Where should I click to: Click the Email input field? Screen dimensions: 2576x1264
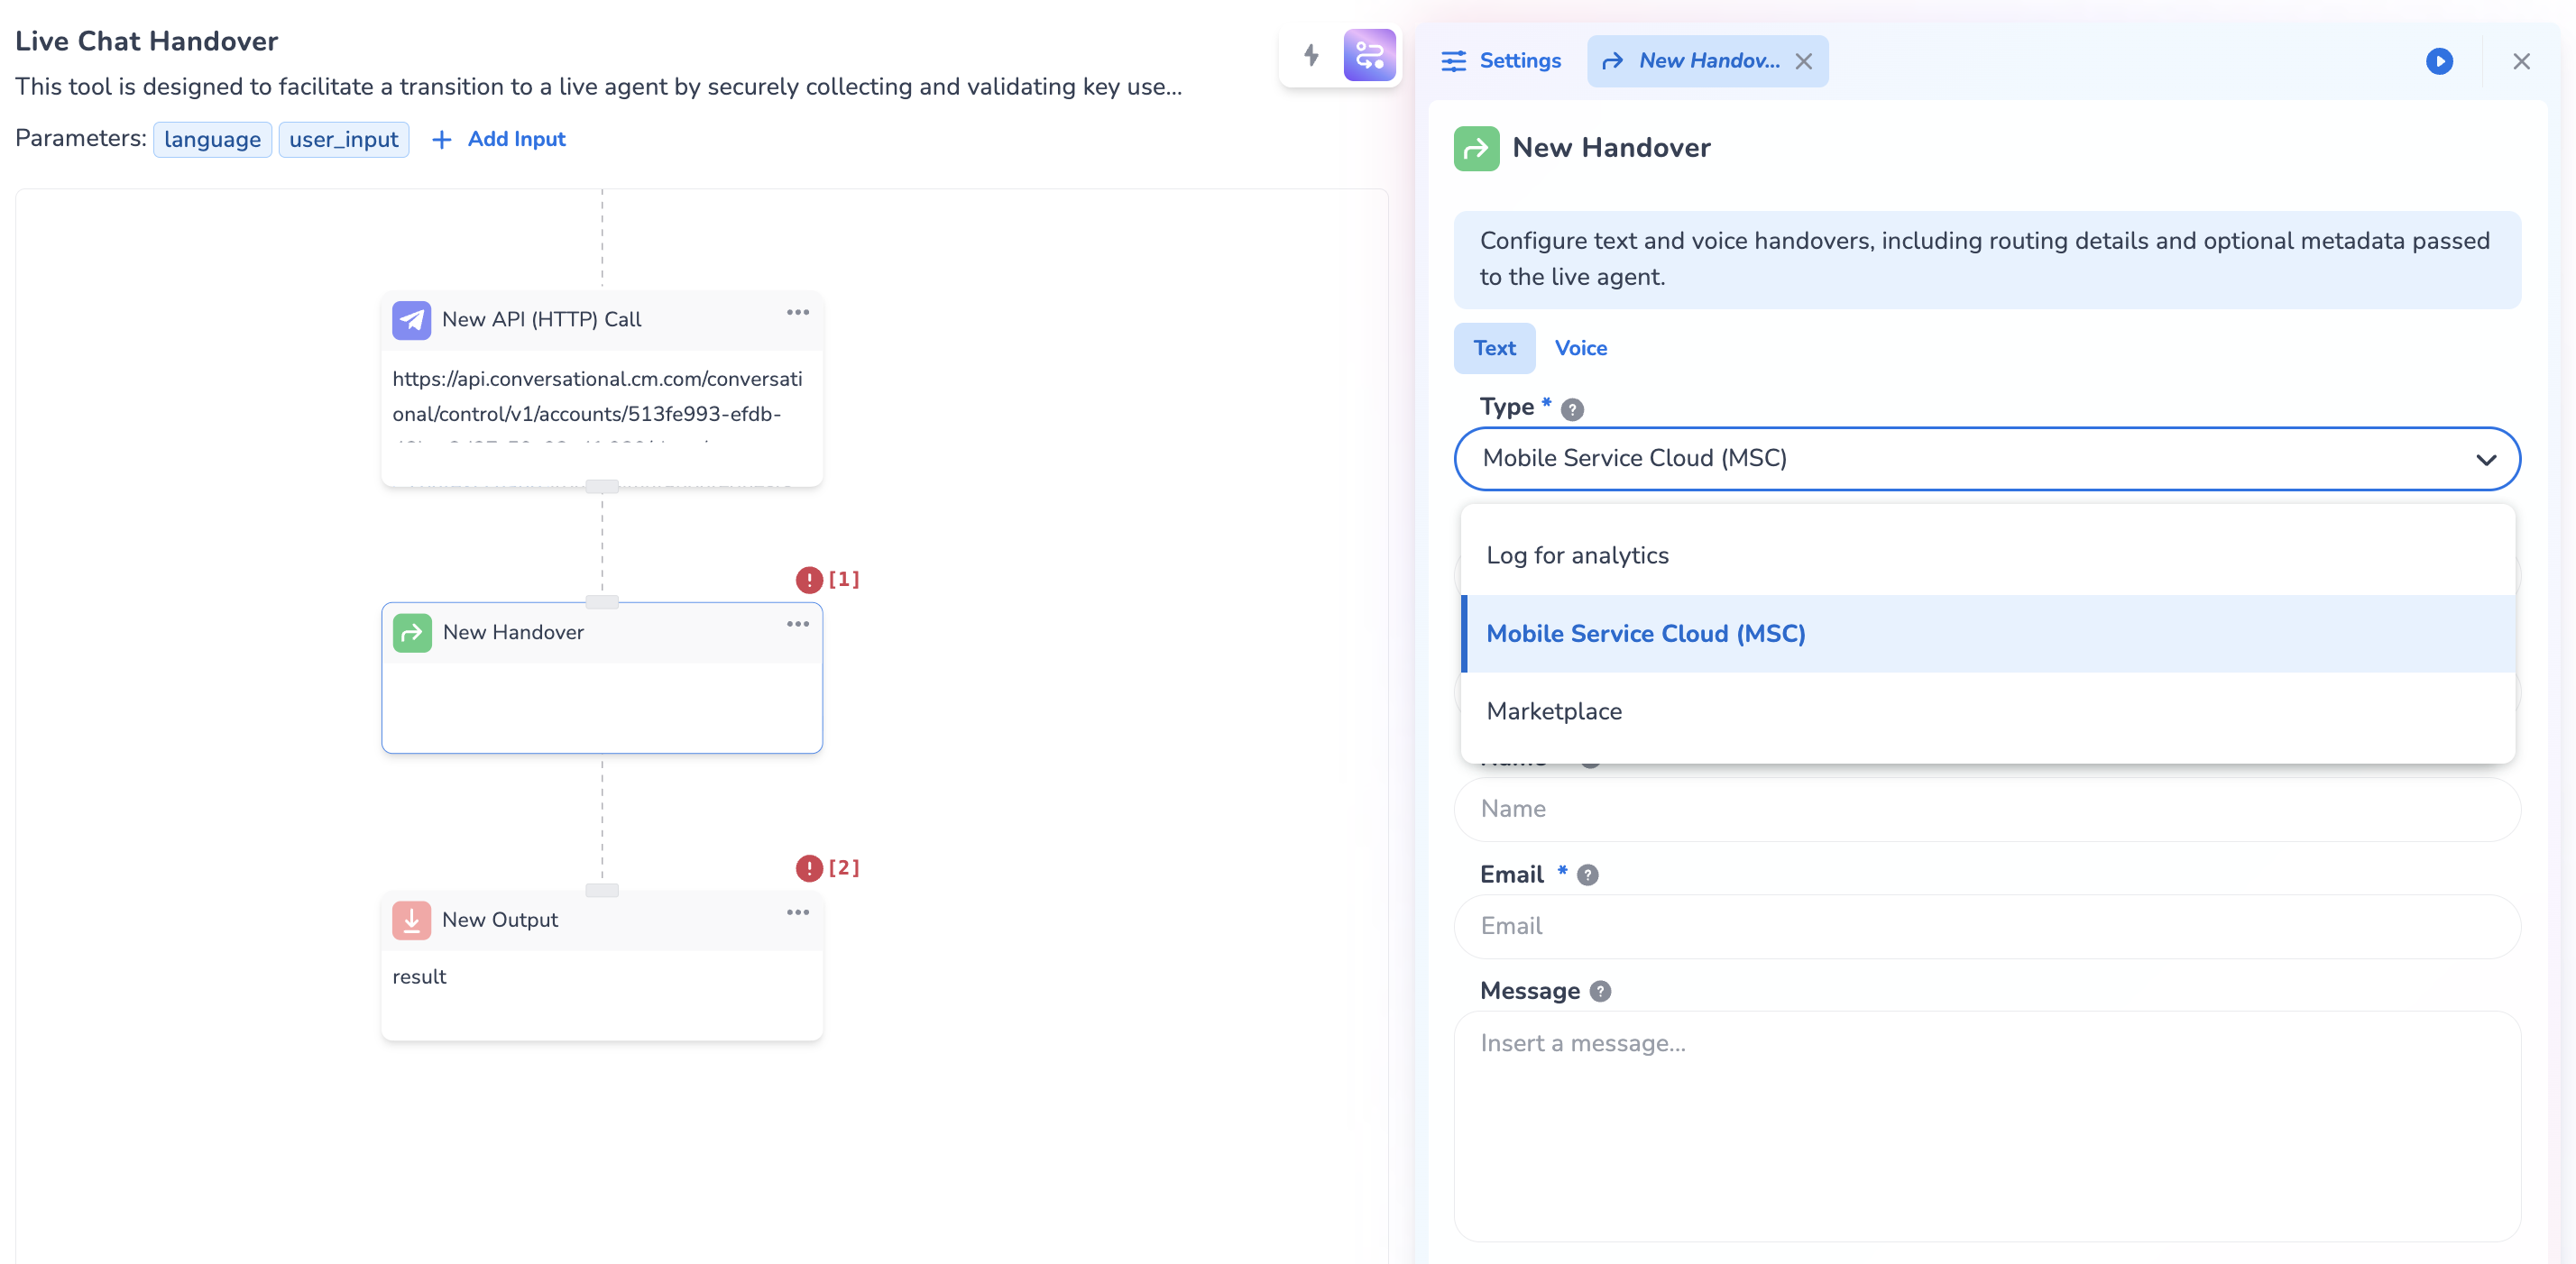[x=1985, y=926]
